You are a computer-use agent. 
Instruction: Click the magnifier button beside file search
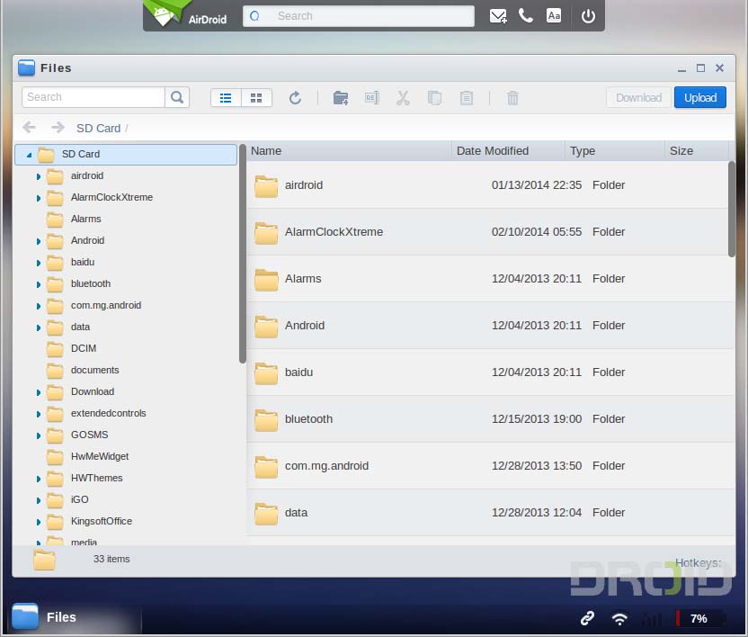[x=177, y=97]
